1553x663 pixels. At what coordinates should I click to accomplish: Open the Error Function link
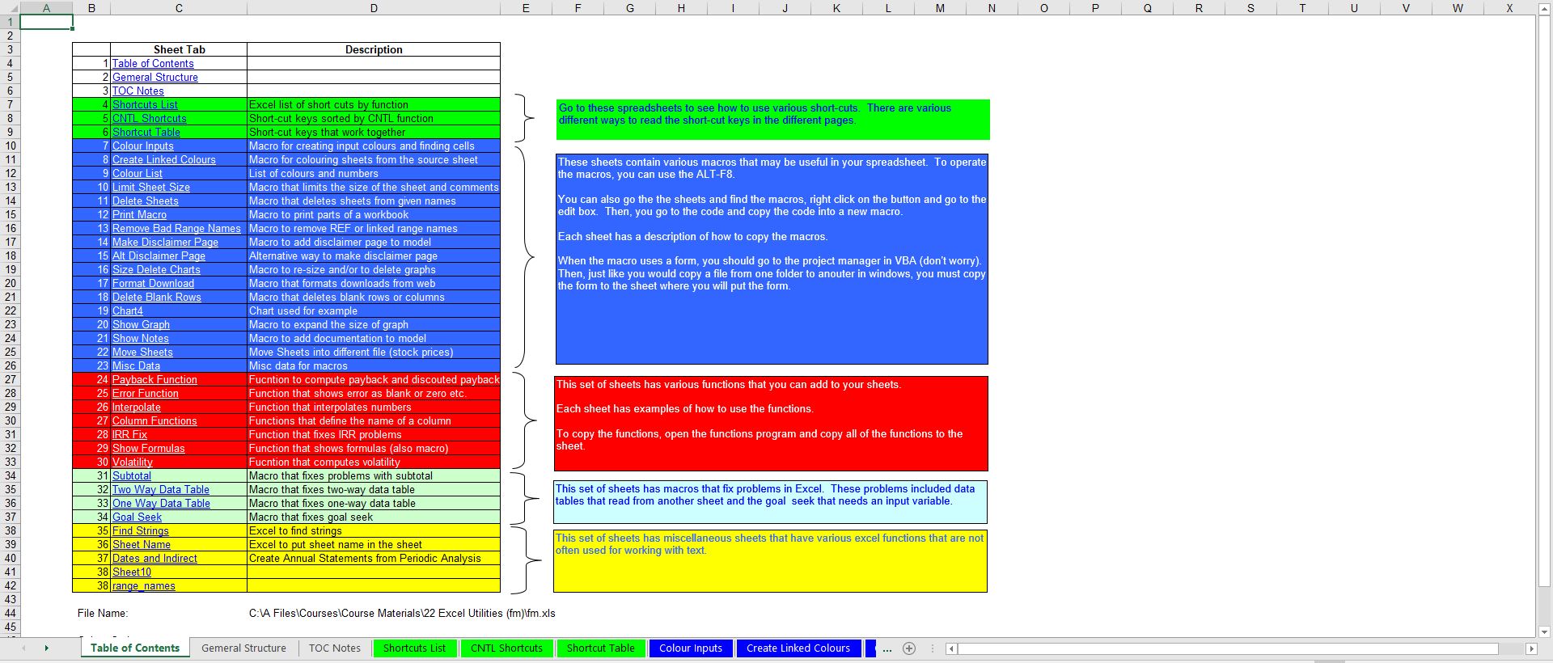[146, 394]
